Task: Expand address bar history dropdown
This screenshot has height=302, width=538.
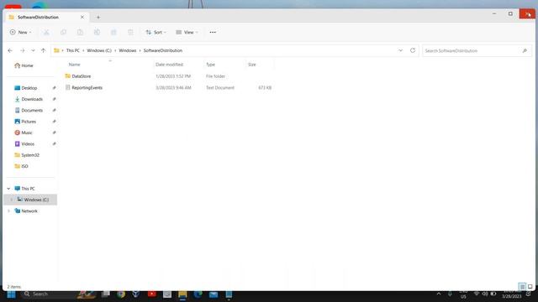Action: click(400, 50)
